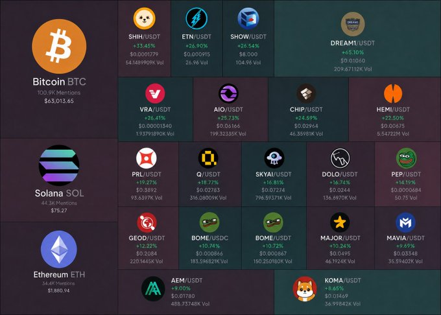Click the +24.59% change on CHIP
Viewport: 441px width, 315px height.
(x=306, y=118)
